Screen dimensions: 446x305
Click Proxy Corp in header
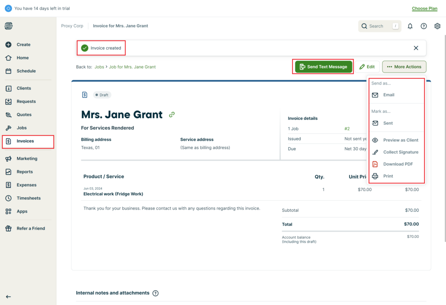pos(72,26)
